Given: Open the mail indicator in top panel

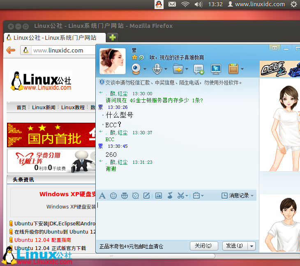Looking at the screenshot, I should [x=172, y=4].
